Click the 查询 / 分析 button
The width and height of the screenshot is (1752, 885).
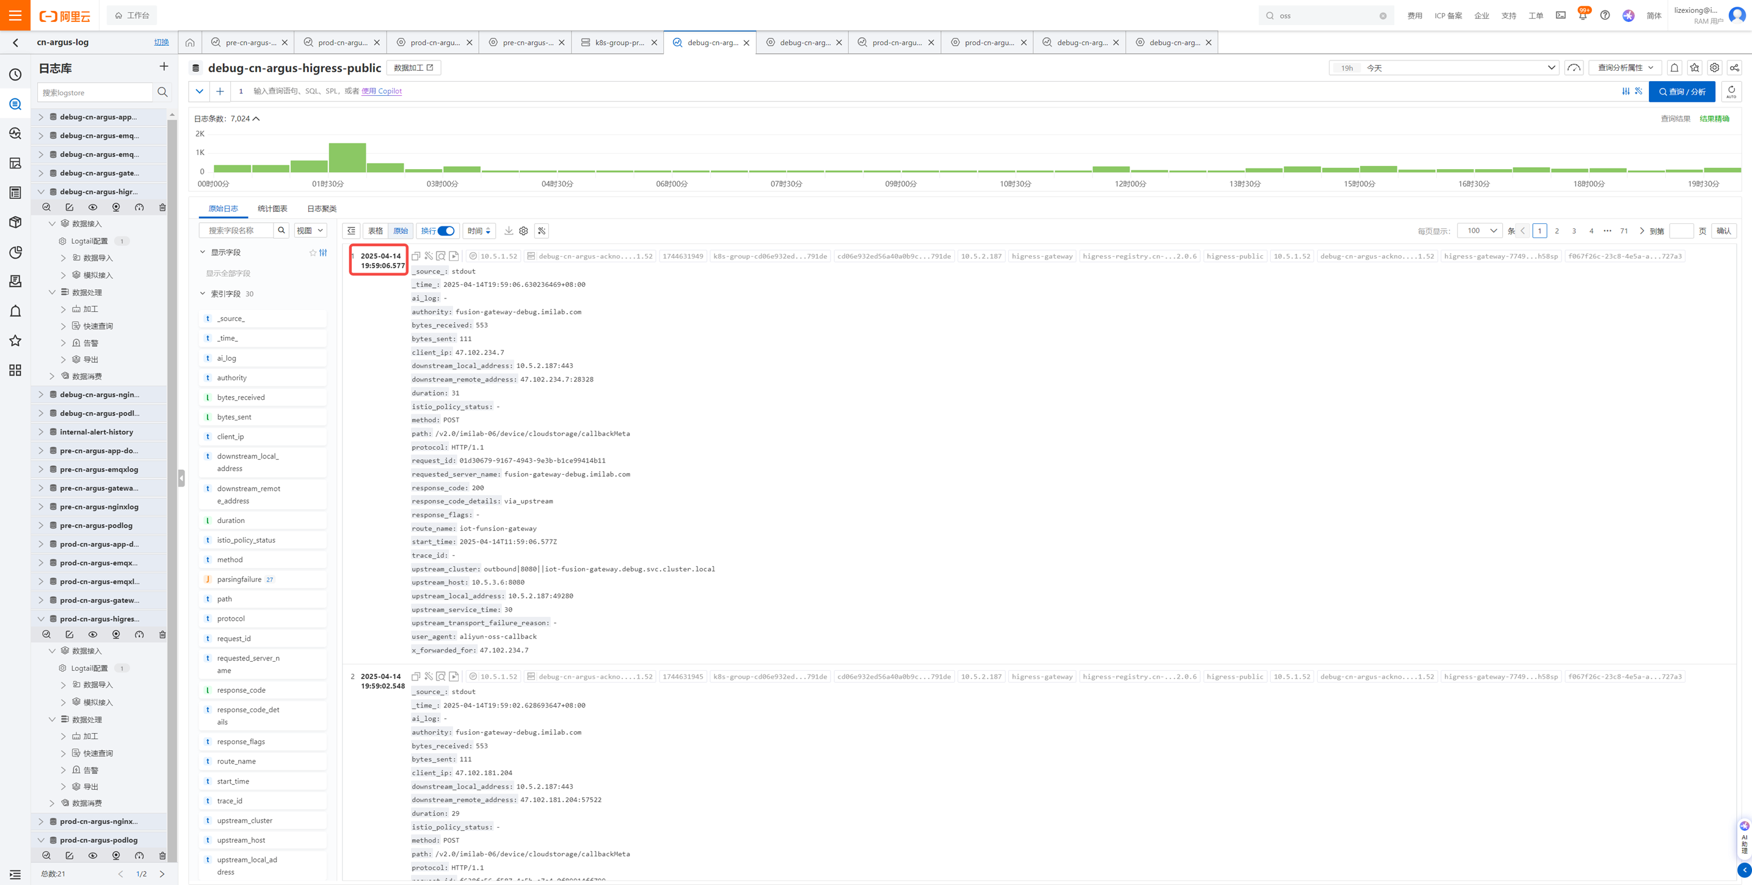pos(1681,92)
